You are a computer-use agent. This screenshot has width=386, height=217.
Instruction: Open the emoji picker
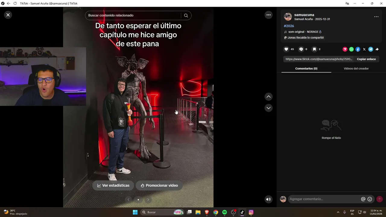pyautogui.click(x=370, y=199)
